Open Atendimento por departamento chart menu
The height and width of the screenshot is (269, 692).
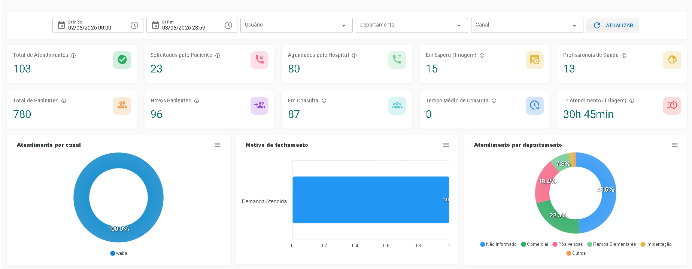pos(675,145)
